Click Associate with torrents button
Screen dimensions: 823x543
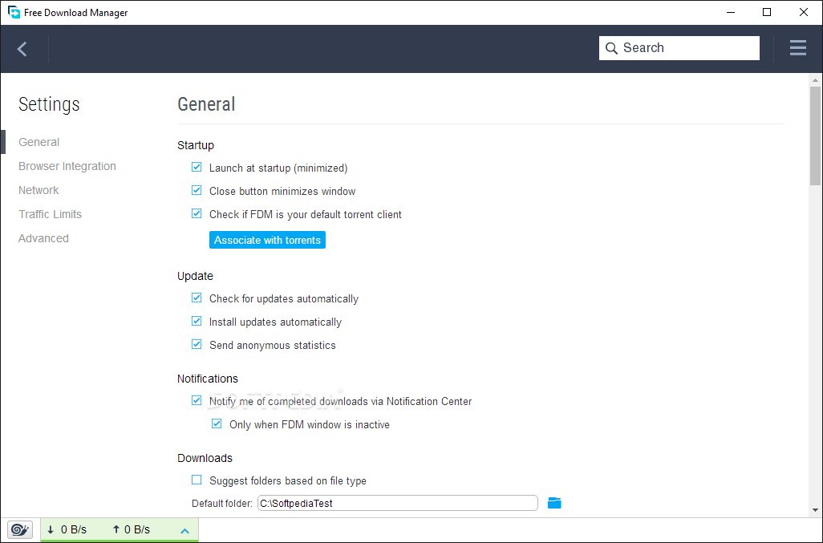click(x=267, y=240)
